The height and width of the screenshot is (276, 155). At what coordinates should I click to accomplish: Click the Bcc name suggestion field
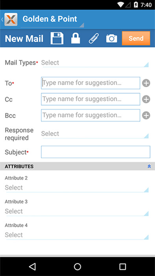click(x=90, y=115)
